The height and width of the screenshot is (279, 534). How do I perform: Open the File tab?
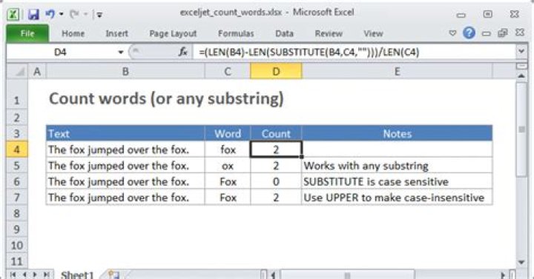click(27, 33)
